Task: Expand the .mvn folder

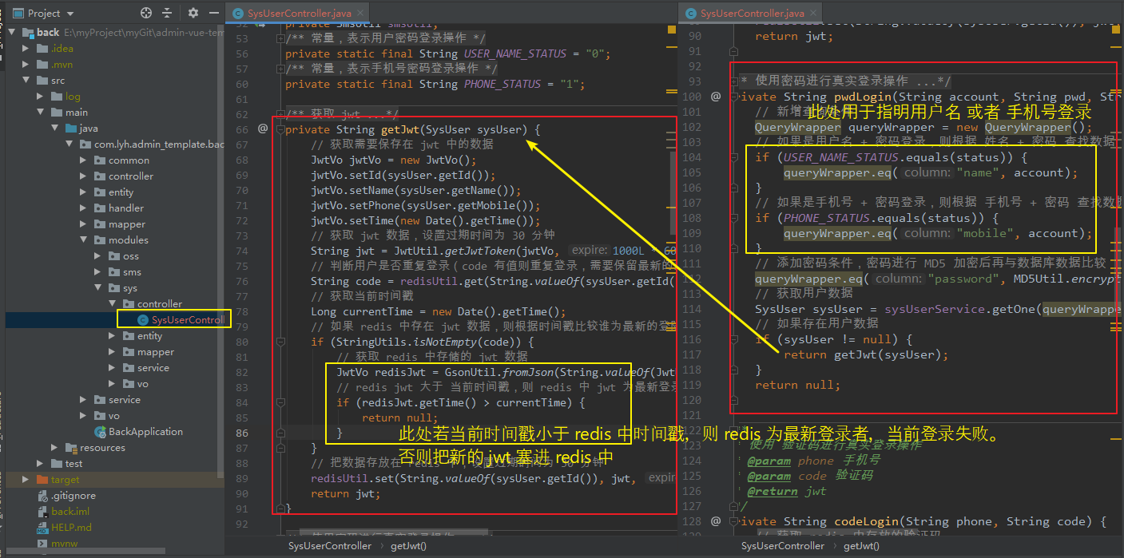Action: click(26, 64)
